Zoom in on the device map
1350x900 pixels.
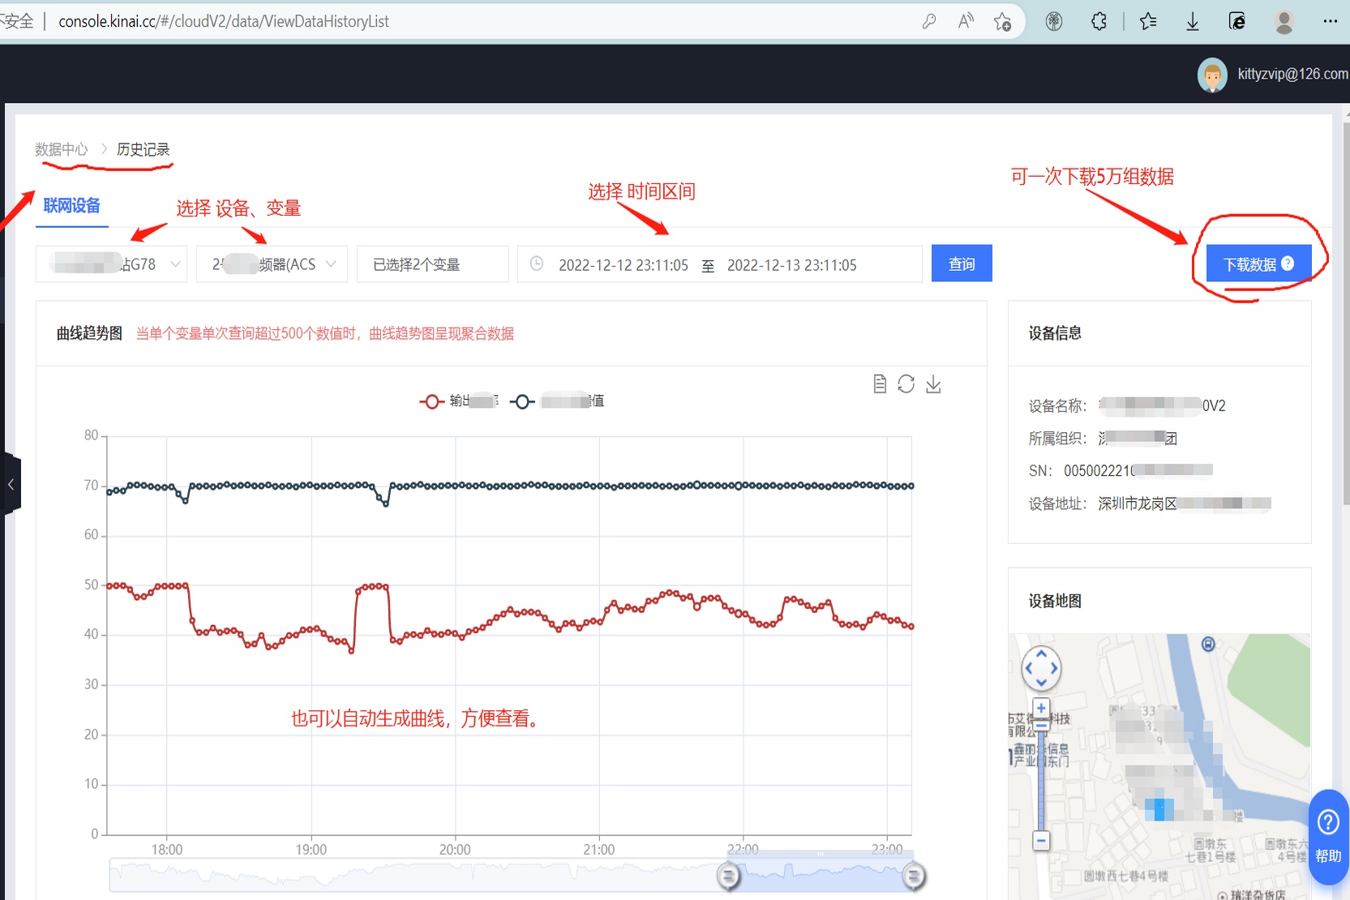pyautogui.click(x=1041, y=708)
